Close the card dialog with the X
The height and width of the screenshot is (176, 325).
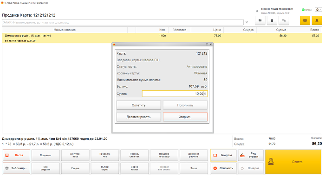tap(211, 44)
